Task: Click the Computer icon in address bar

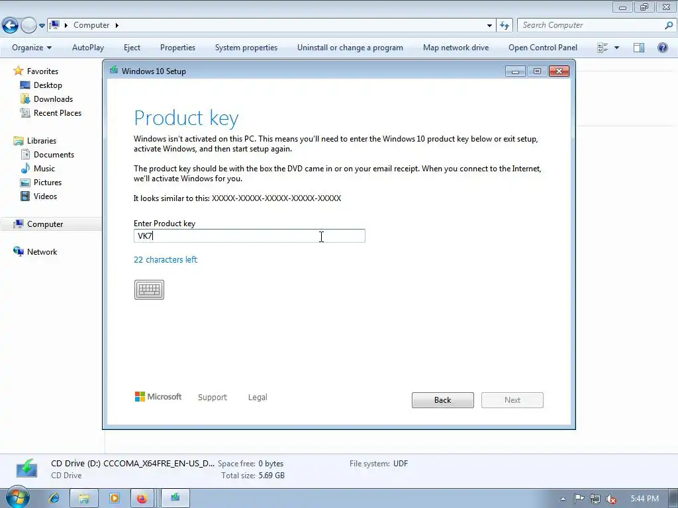Action: click(x=54, y=25)
